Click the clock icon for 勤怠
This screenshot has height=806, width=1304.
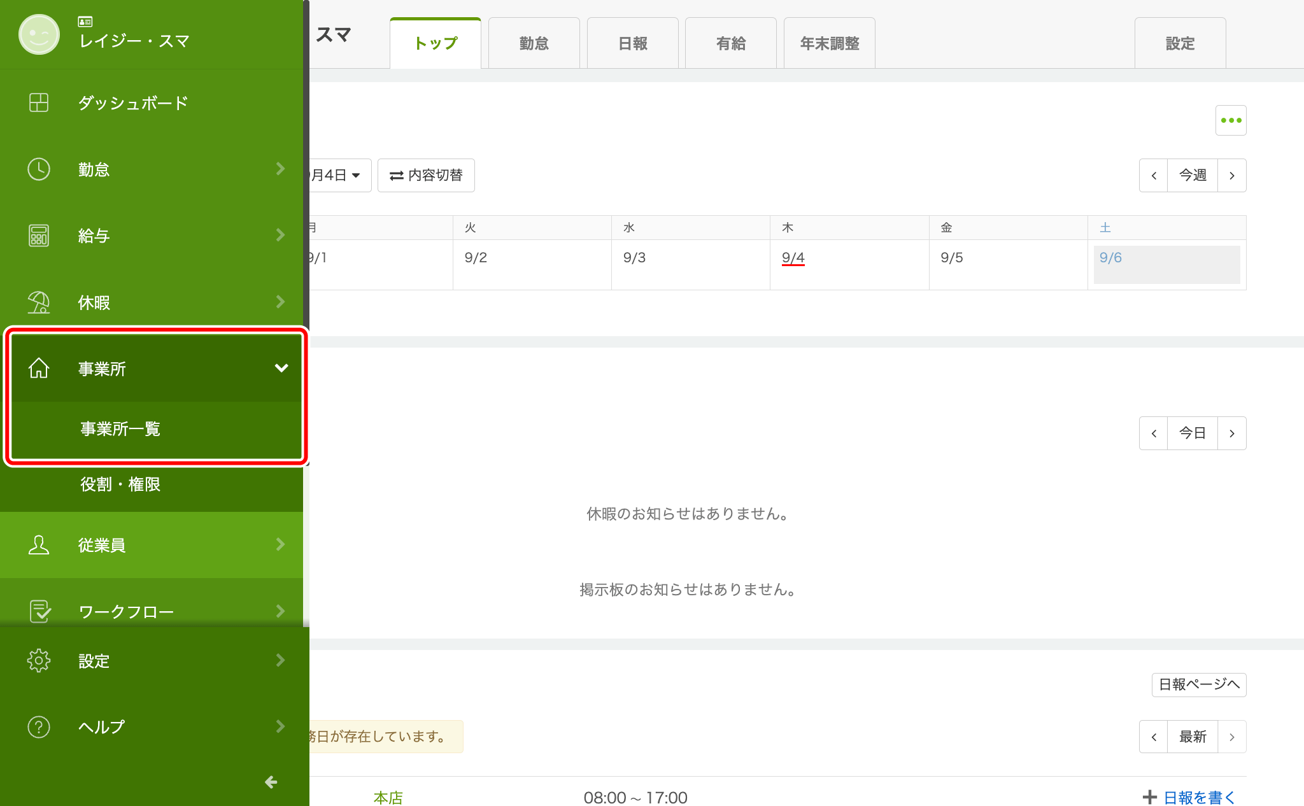click(x=39, y=169)
